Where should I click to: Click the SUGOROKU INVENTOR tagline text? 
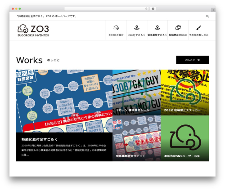[33, 35]
